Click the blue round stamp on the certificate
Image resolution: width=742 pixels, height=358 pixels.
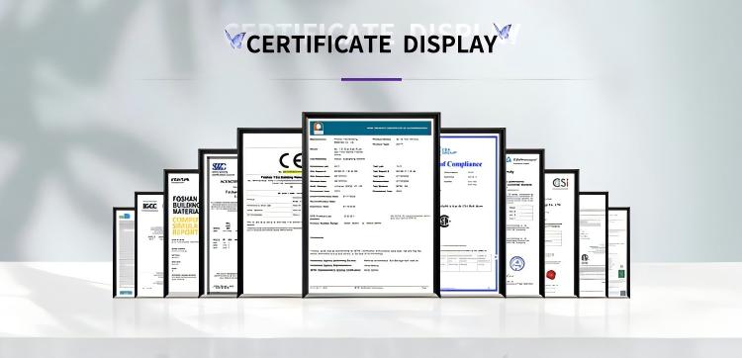[517, 263]
